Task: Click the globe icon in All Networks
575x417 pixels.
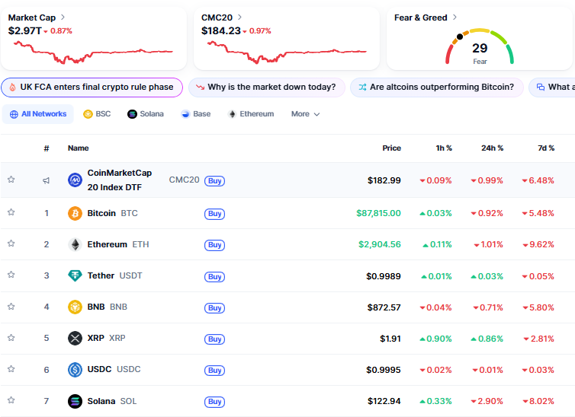Action: [x=14, y=114]
